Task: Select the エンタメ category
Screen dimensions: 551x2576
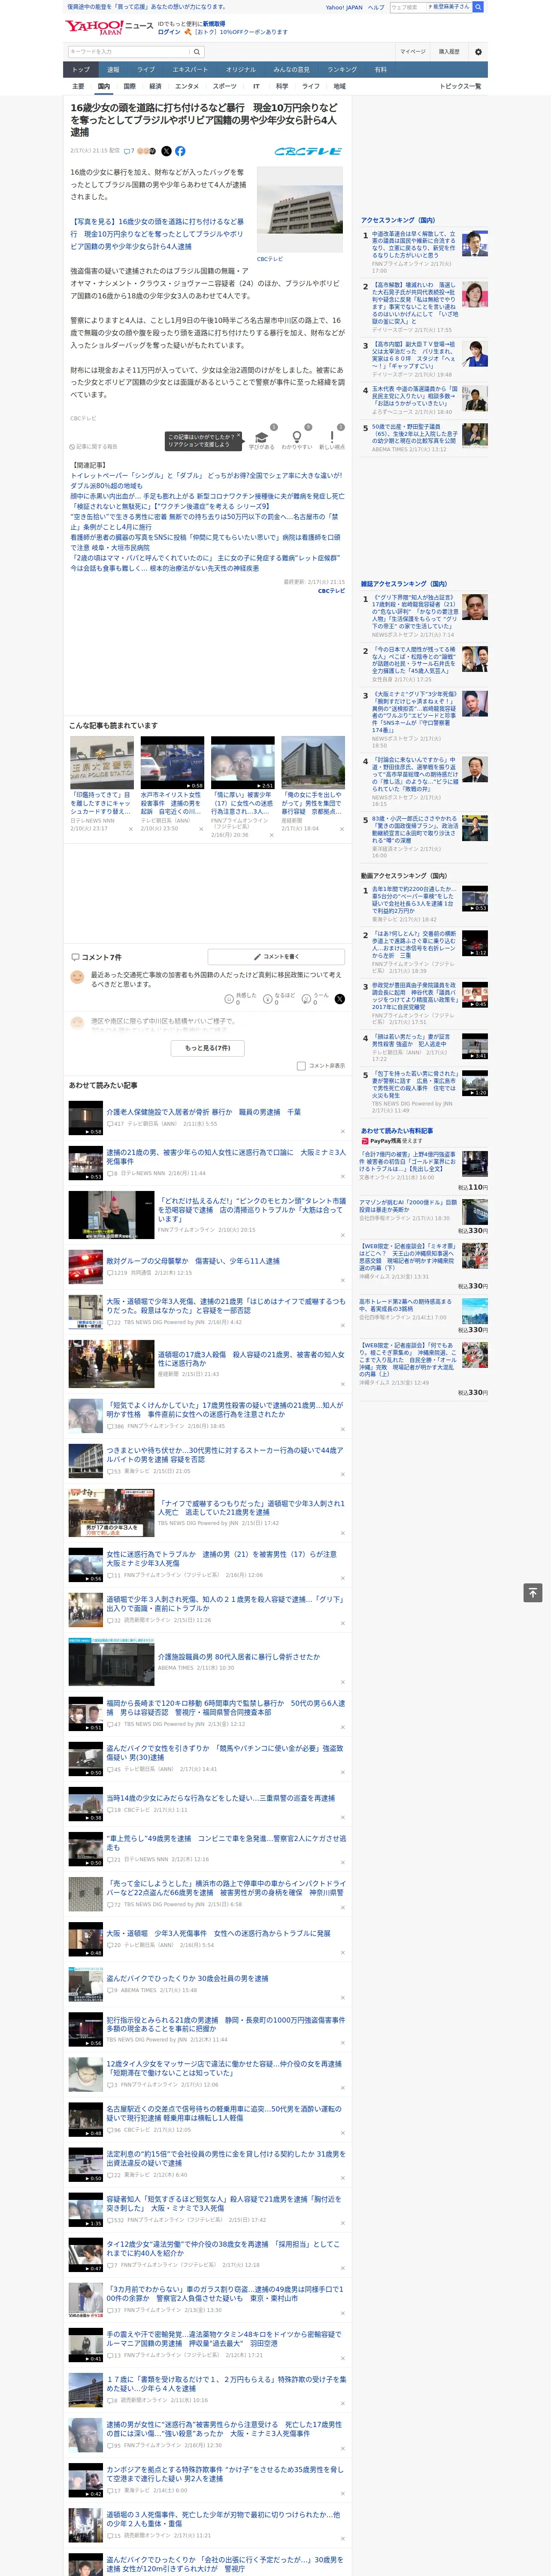Action: 187,86
